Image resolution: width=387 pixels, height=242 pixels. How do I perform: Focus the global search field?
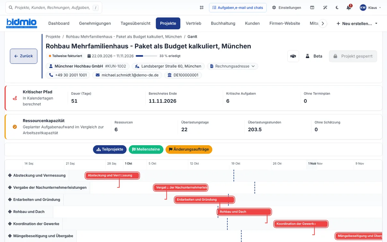coord(54,7)
